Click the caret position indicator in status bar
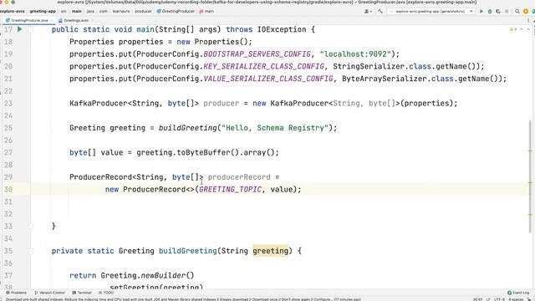This screenshot has width=535, height=301. coord(477,299)
